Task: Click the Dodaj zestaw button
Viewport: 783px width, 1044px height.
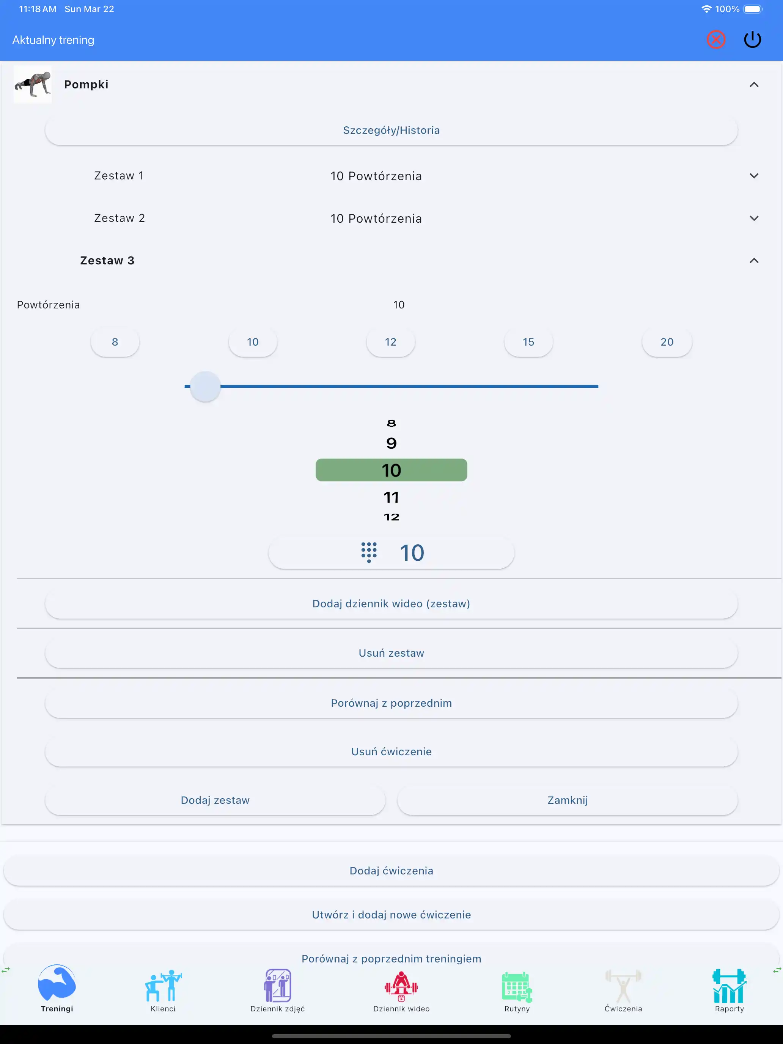Action: tap(215, 800)
